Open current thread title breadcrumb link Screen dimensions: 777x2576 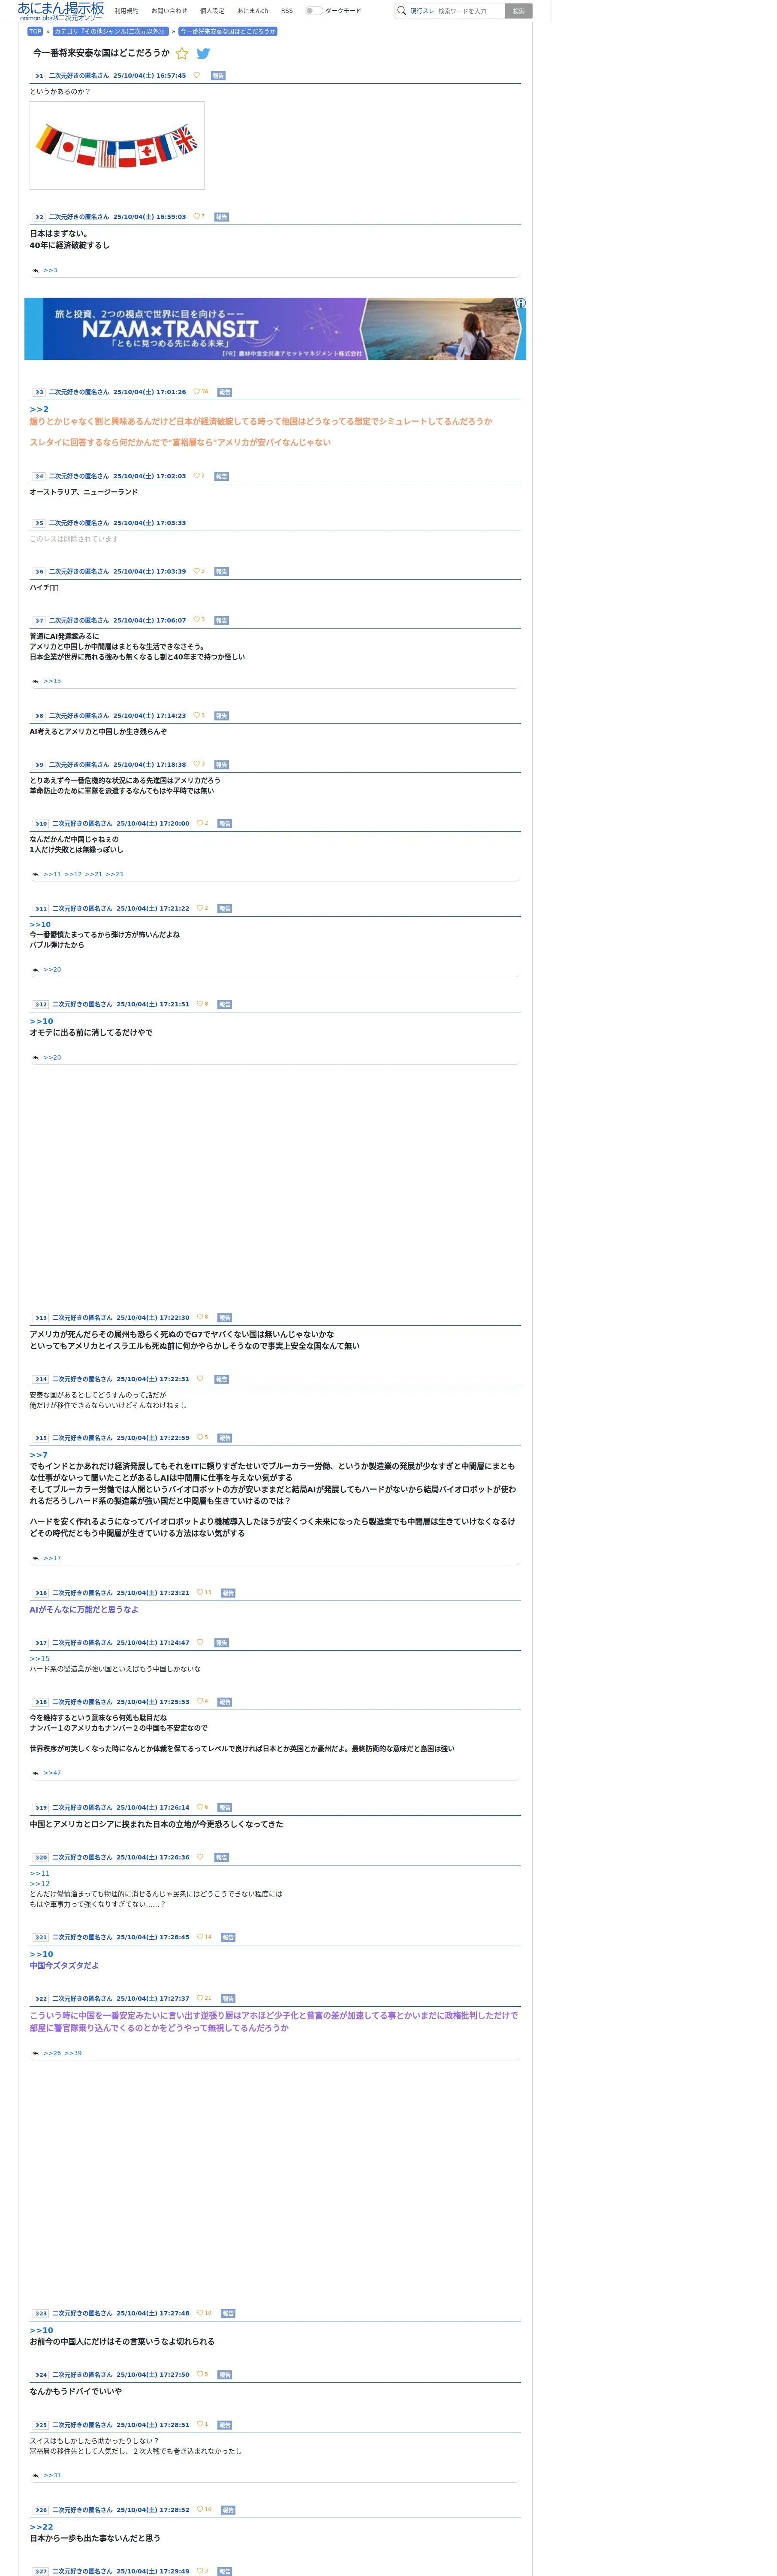click(228, 31)
